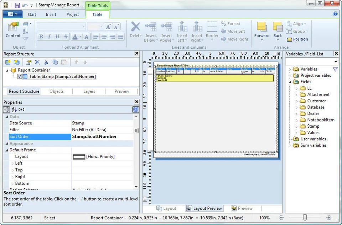342x225 pixels.
Task: Switch to the Insert ribbon tab
Action: (x=51, y=15)
